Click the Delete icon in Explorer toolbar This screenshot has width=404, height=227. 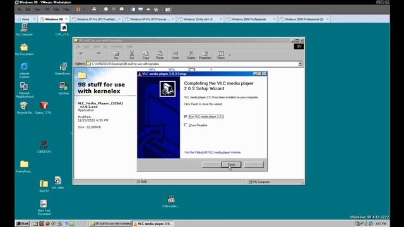191,55
